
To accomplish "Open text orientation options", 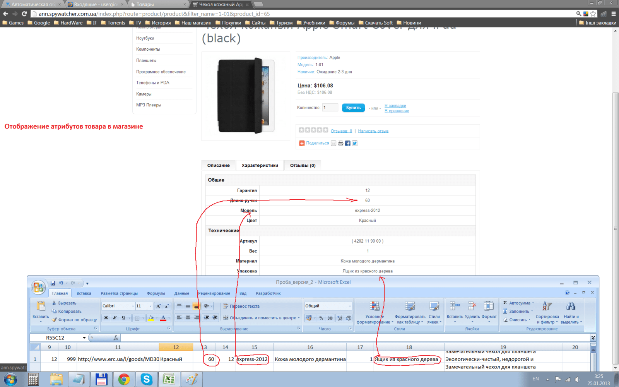I will 208,306.
